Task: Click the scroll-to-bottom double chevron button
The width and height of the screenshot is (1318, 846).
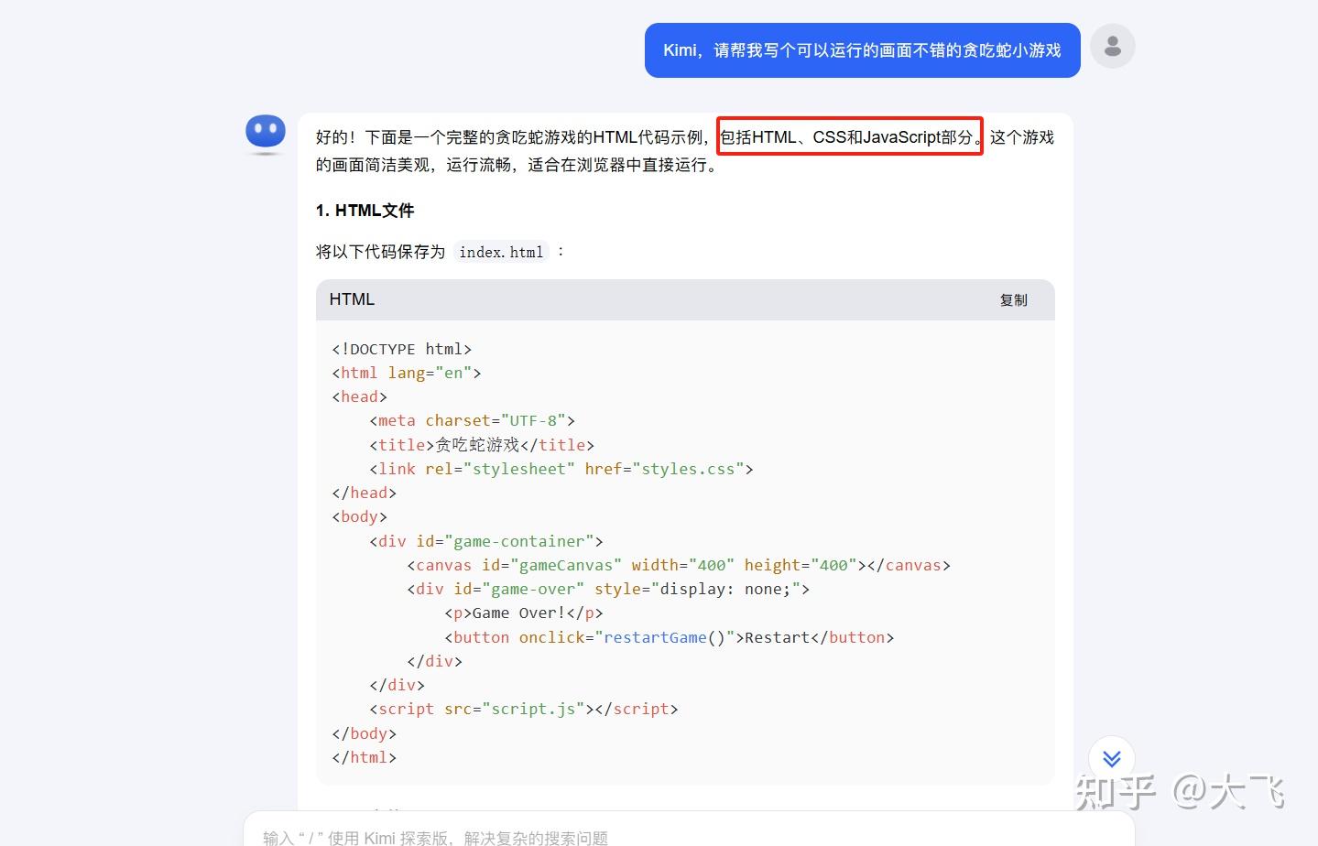Action: click(x=1112, y=758)
